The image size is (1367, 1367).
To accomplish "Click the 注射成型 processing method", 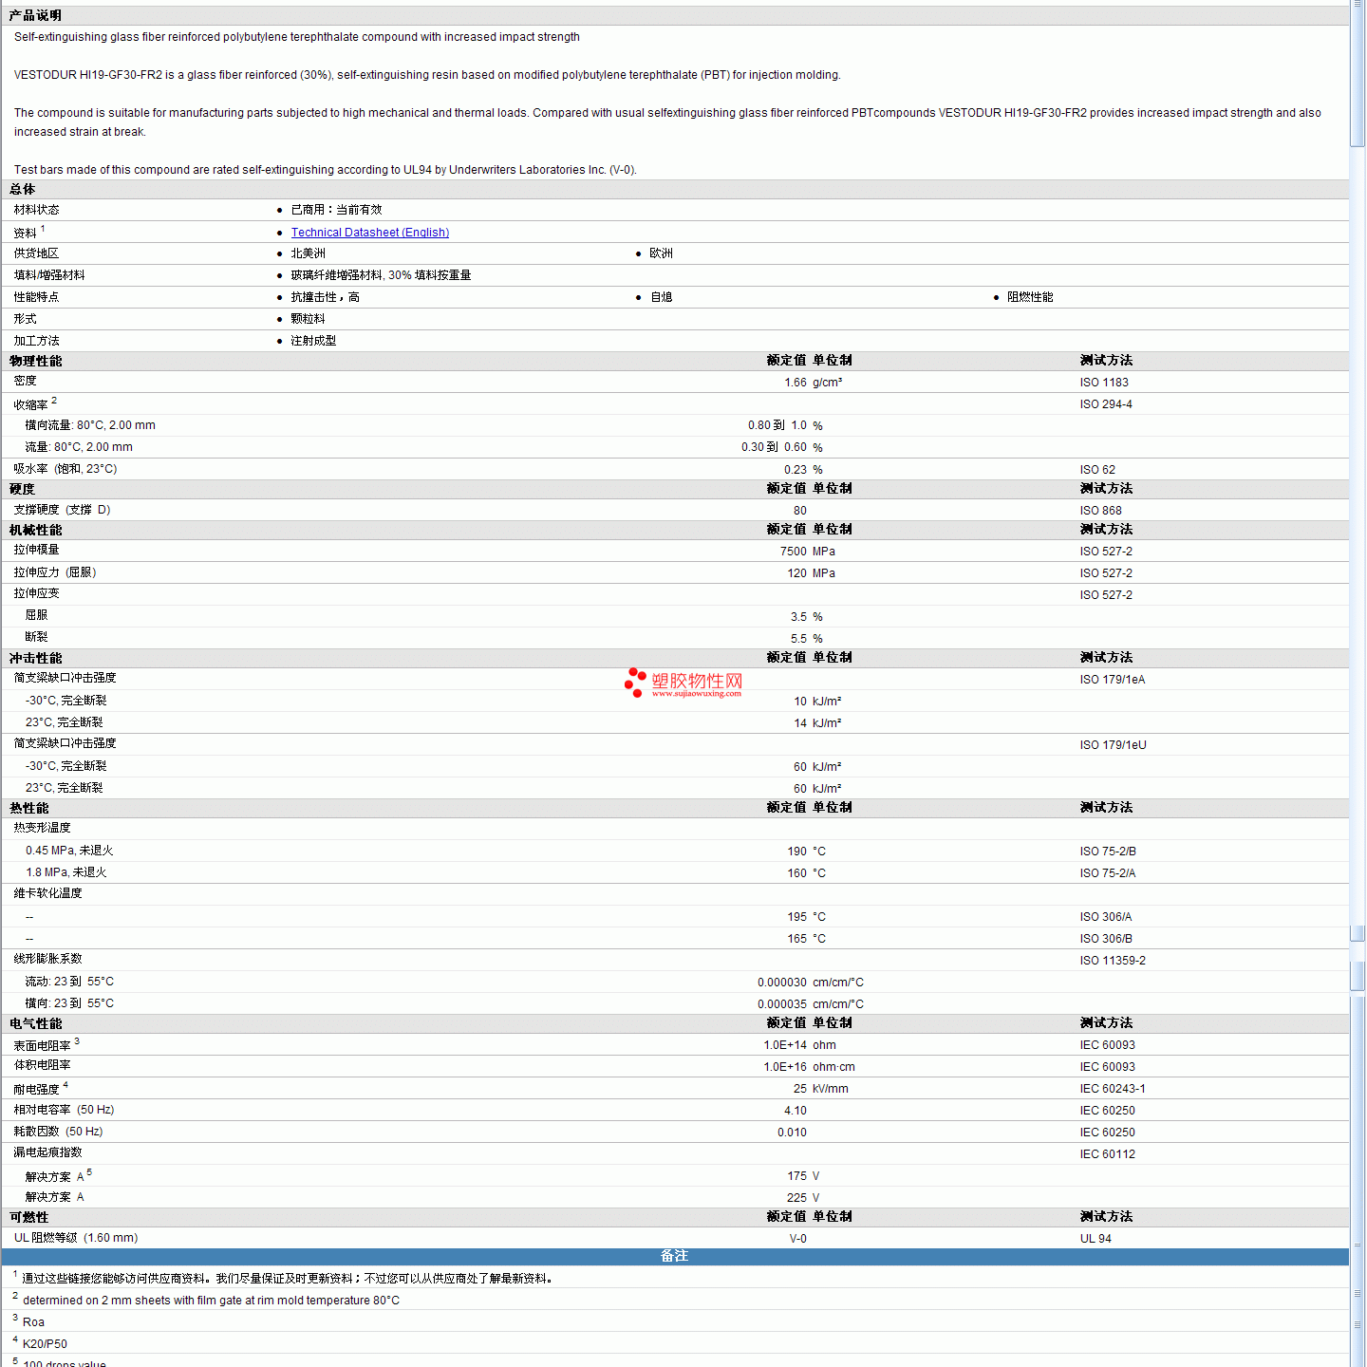I will pos(313,341).
